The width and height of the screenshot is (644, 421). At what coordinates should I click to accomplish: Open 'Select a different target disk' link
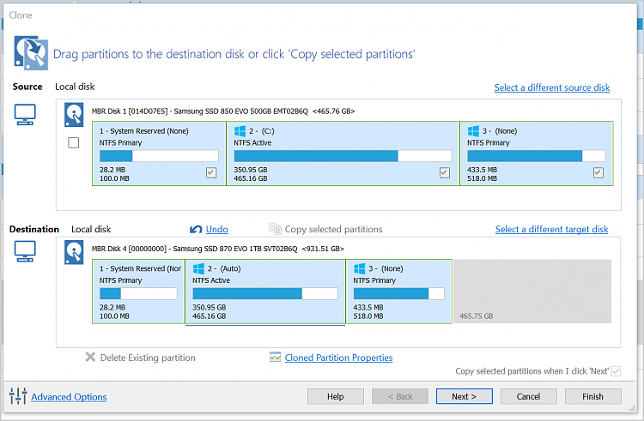pos(551,229)
